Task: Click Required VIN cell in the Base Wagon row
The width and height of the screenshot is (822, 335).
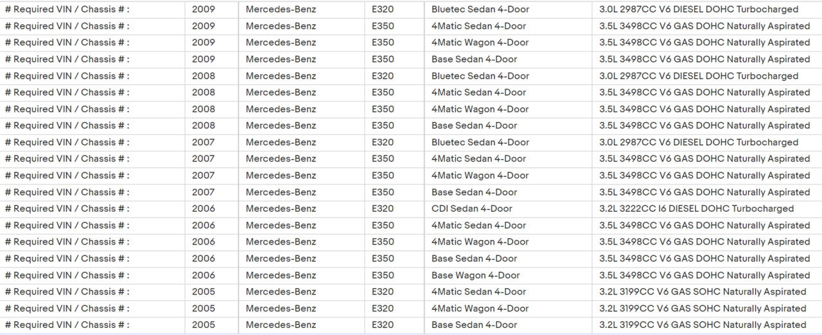Action: pos(67,275)
